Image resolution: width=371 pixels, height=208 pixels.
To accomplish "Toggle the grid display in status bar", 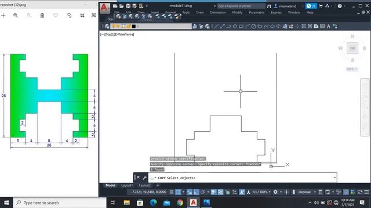I will (172, 192).
